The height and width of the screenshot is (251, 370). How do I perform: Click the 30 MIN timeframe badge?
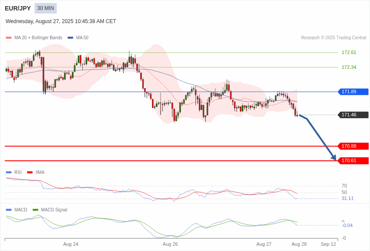click(x=46, y=8)
